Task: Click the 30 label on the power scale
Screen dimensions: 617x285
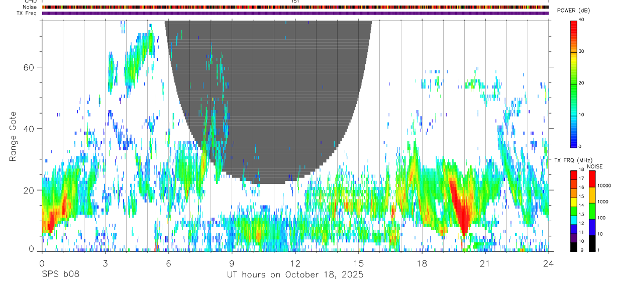Action: click(x=581, y=51)
